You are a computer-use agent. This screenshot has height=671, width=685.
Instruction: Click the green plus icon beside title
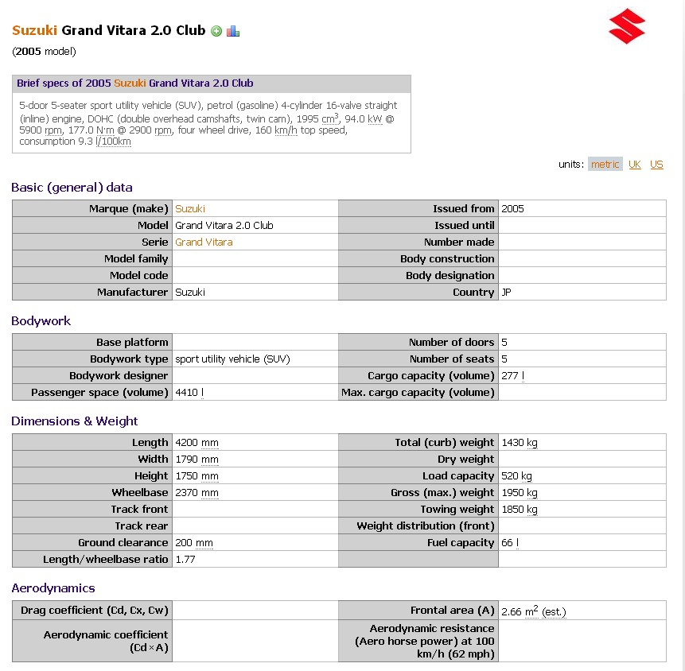coord(216,31)
